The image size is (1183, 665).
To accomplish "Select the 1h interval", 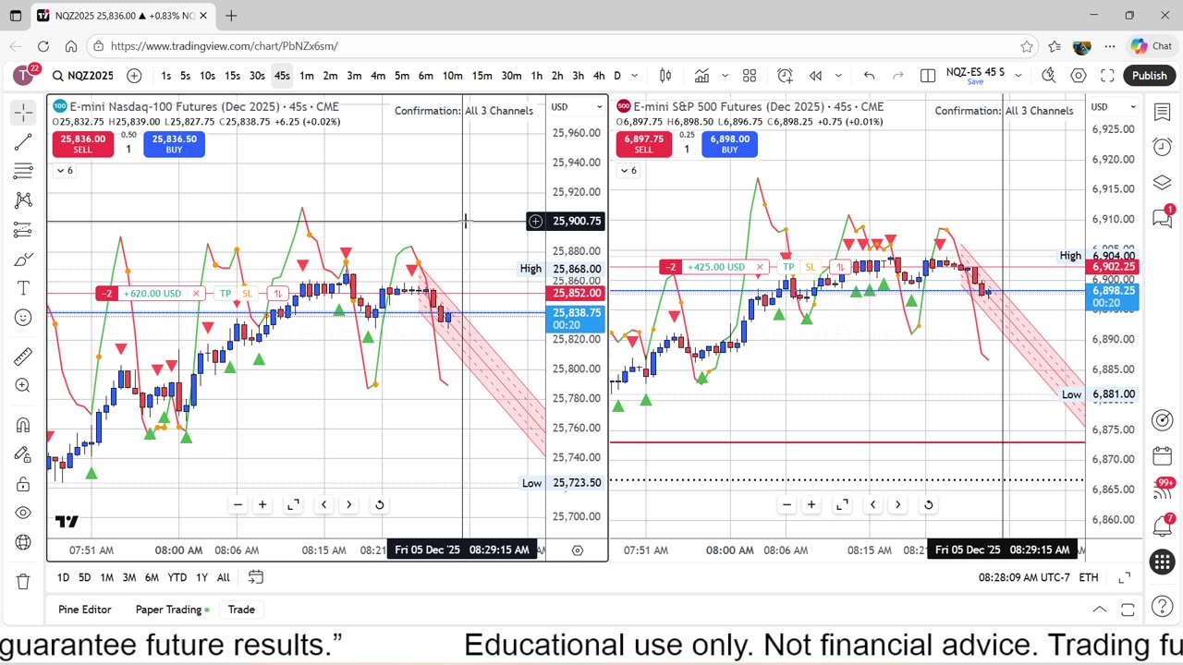I will [x=536, y=76].
